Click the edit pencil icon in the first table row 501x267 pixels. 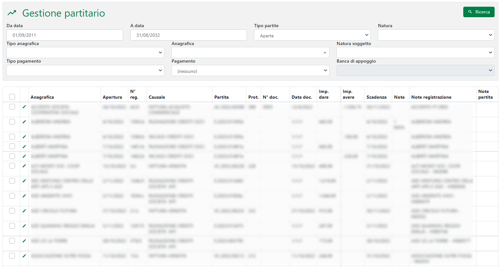click(24, 107)
